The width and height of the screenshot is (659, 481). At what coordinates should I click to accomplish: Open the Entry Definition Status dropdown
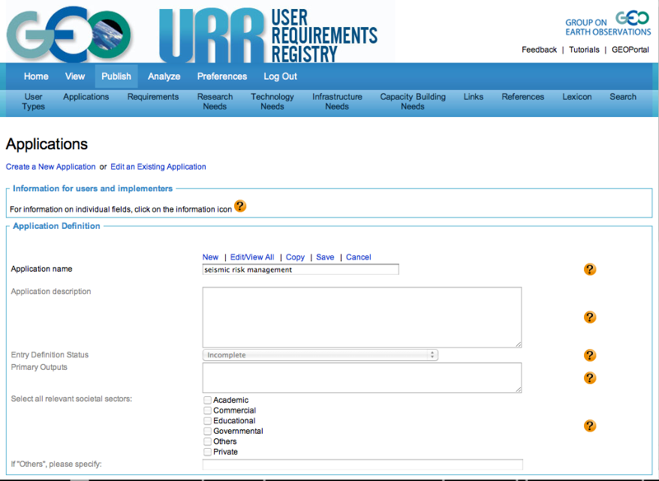[x=320, y=355]
